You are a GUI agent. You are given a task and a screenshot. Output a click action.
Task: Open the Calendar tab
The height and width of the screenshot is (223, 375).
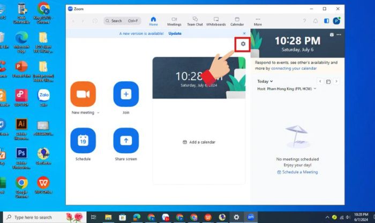click(x=237, y=21)
